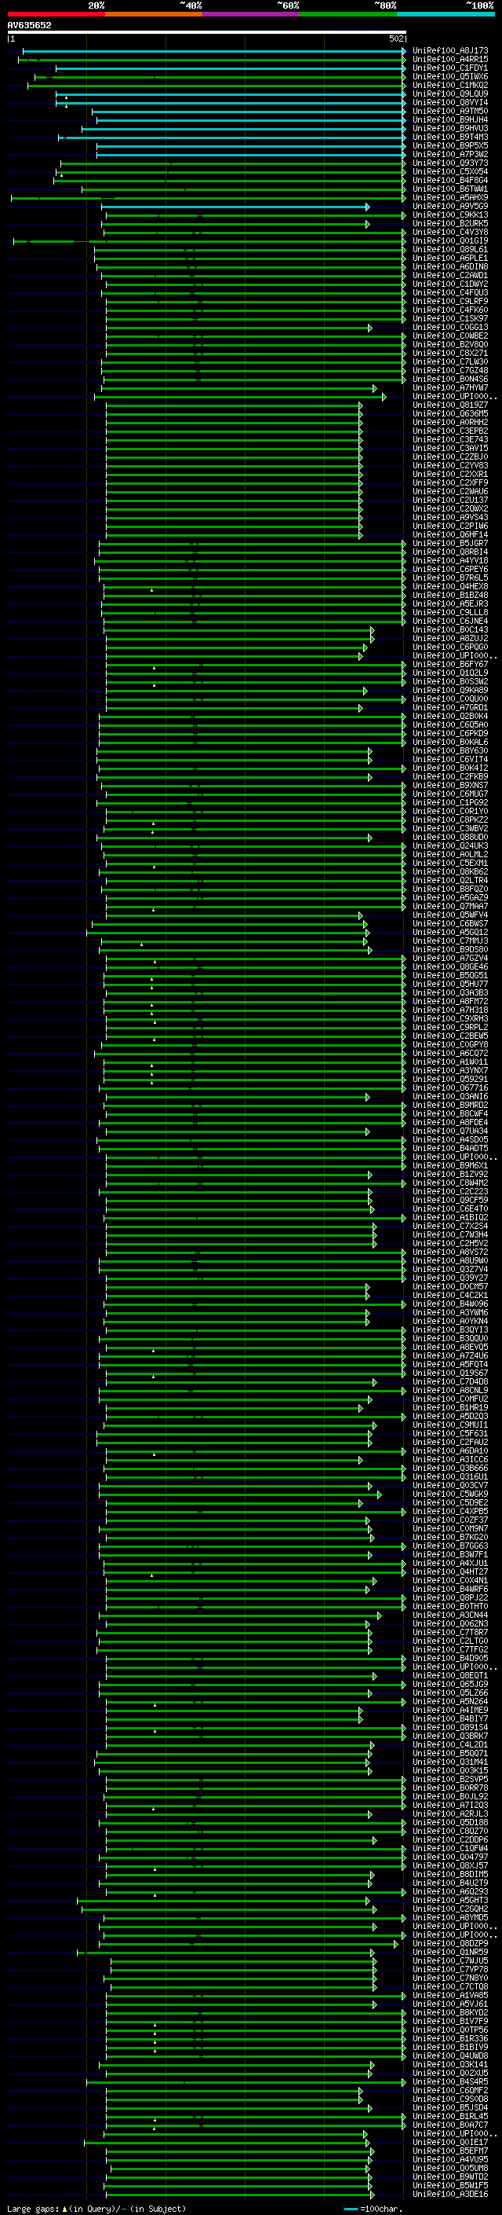
Task: Select the UniRef100_A5VJ61 label
Action: pos(450,2004)
